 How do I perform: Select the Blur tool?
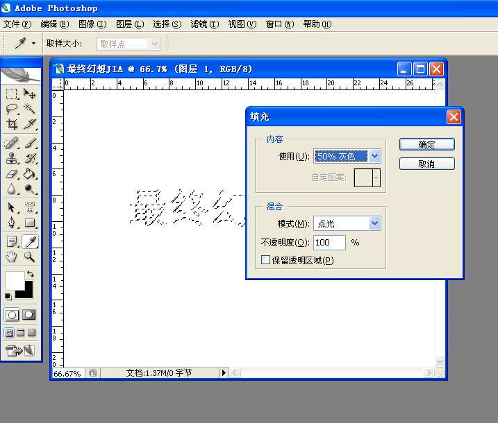12,189
